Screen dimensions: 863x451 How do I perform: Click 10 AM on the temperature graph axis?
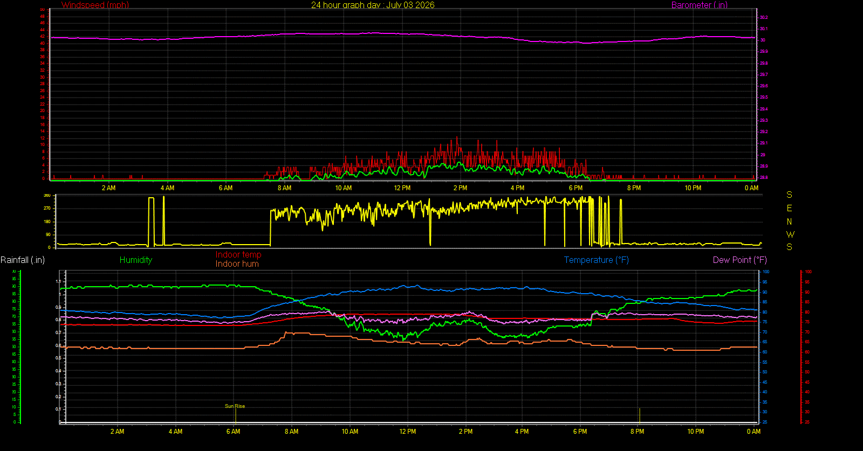pos(350,432)
